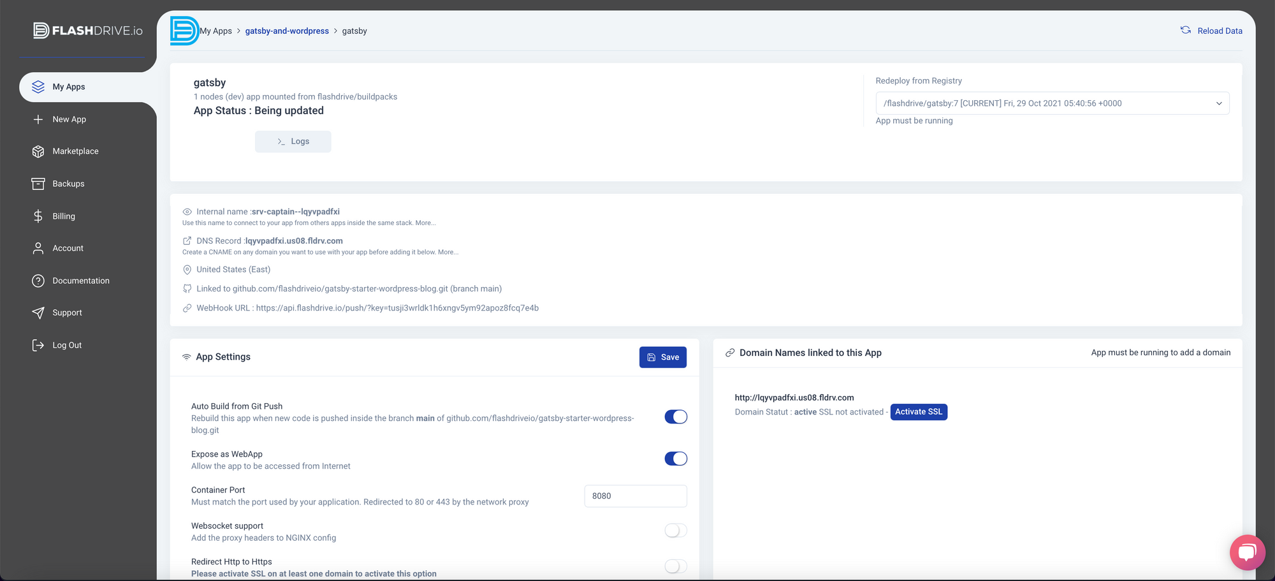The height and width of the screenshot is (581, 1275).
Task: Click the link icon beside WebHook URL
Action: [187, 308]
